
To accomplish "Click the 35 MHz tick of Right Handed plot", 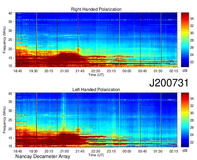I will [10, 22].
